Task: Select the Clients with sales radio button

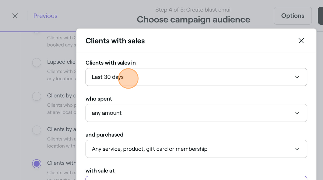Action: tap(37, 164)
